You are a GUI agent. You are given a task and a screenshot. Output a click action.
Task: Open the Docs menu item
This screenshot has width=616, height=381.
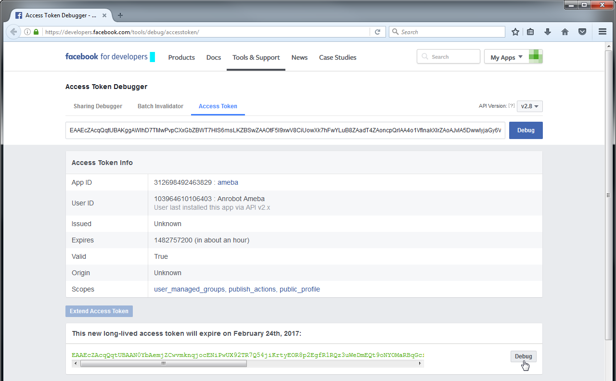[x=214, y=57]
